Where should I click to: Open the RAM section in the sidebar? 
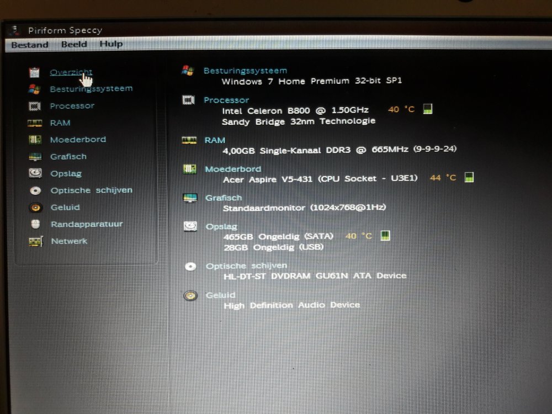(x=60, y=123)
